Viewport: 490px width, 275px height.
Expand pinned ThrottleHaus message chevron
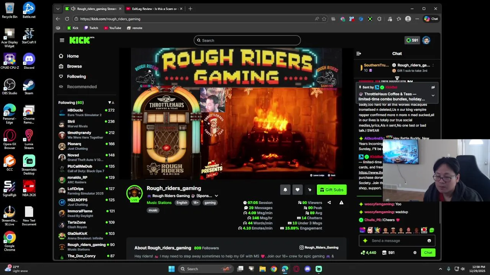[x=433, y=95]
